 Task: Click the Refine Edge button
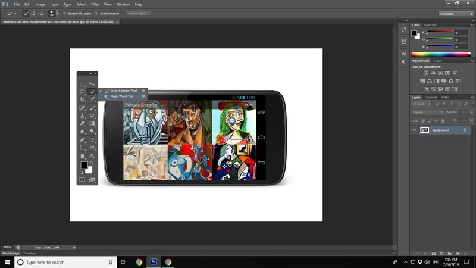coord(138,13)
